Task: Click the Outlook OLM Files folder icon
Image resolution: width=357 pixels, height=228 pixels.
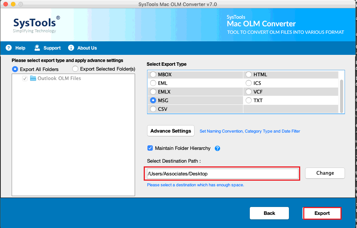Action: (33, 78)
